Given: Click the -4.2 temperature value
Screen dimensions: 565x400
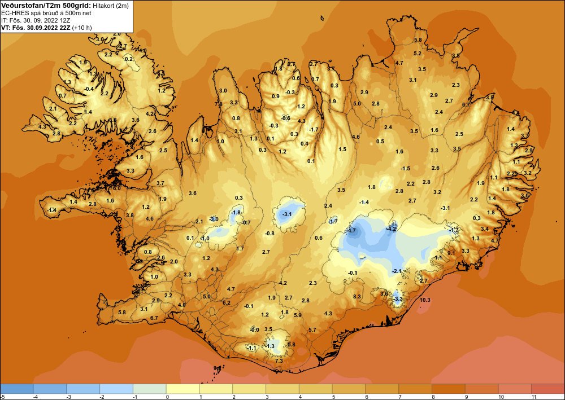Looking at the screenshot, I should [x=392, y=229].
